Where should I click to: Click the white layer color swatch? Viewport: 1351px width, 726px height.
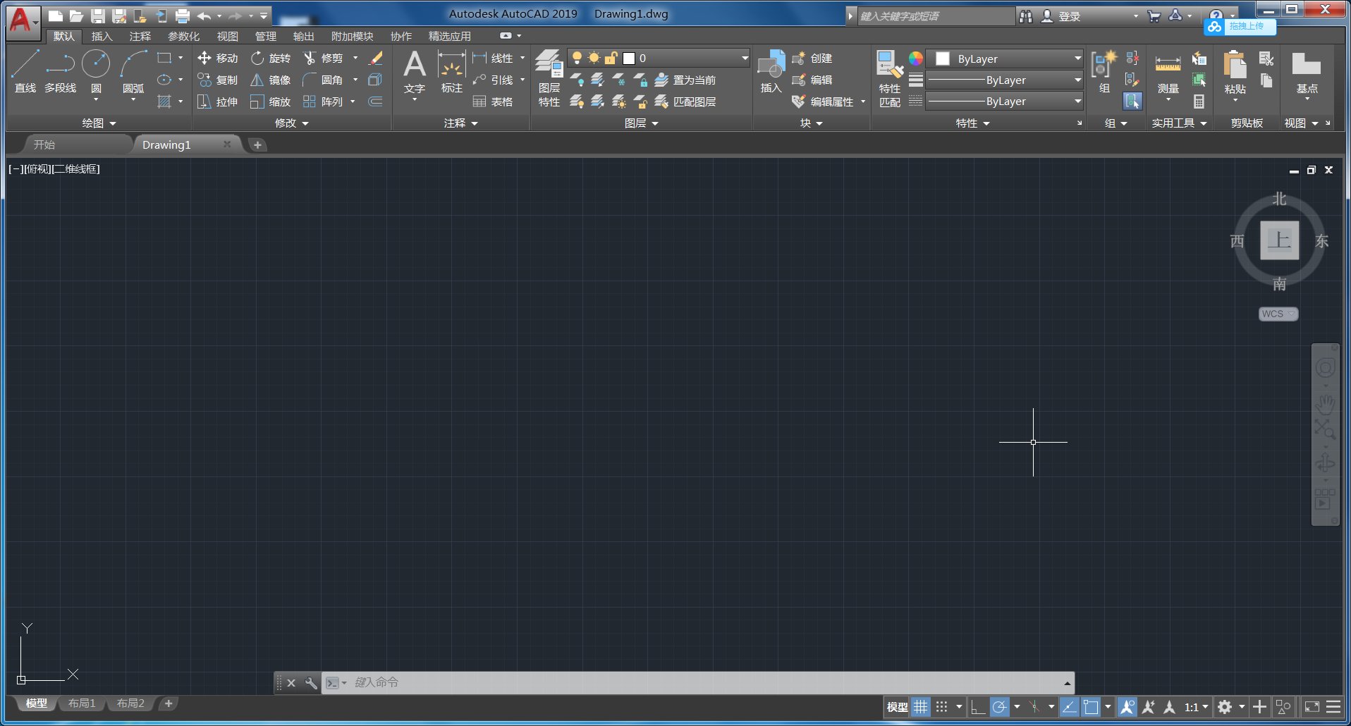point(629,59)
